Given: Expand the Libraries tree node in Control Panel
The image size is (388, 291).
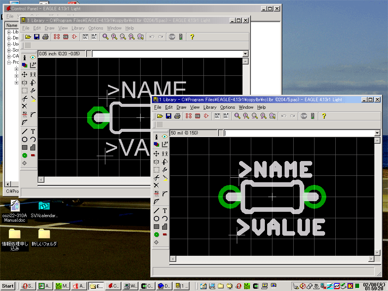Looking at the screenshot, I should 9,32.
